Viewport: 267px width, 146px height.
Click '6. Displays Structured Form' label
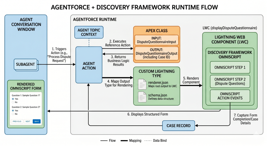(x=148, y=114)
